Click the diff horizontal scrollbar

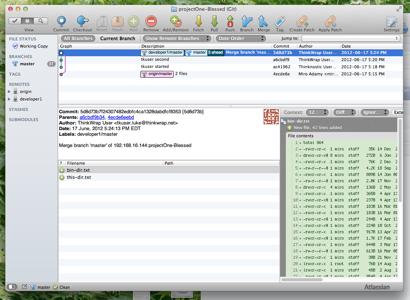point(302,280)
